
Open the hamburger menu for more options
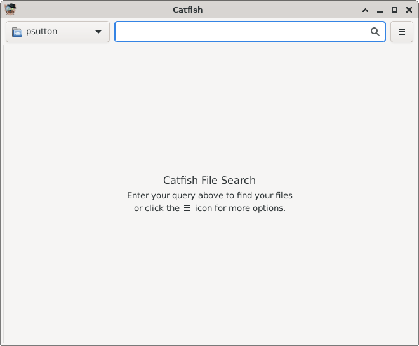point(402,32)
